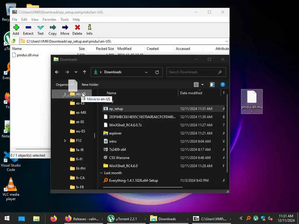Expand the F12 folder in tree

[x=65, y=141]
